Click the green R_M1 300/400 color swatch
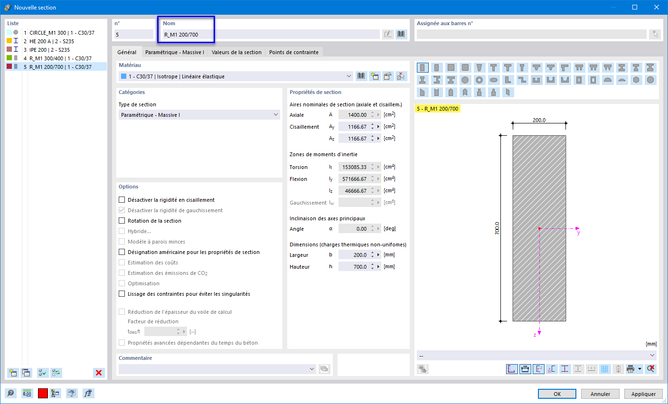Image resolution: width=668 pixels, height=404 pixels. (x=9, y=58)
